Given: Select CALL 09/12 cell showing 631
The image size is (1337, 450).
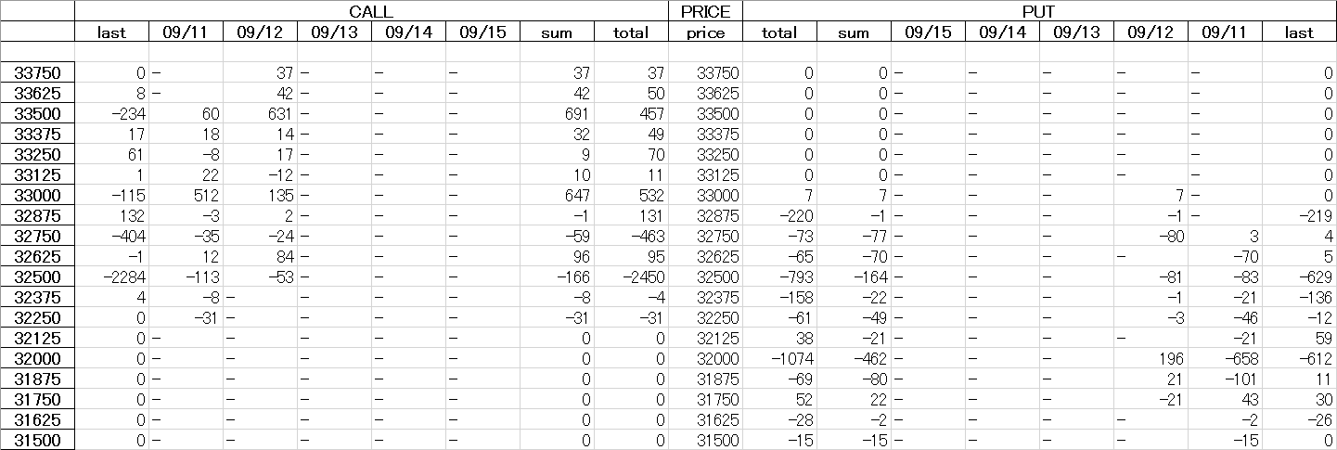Looking at the screenshot, I should pos(260,113).
